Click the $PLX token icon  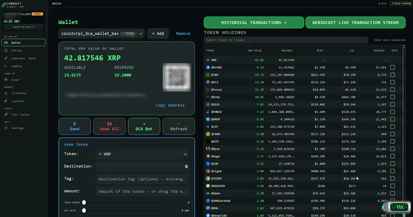click(x=208, y=82)
